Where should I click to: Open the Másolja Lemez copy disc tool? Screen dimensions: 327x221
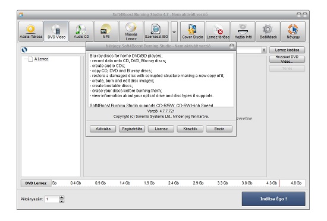click(131, 31)
